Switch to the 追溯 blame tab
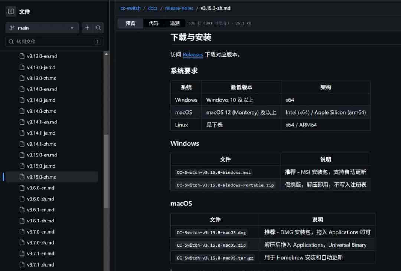This screenshot has width=401, height=271. click(175, 23)
